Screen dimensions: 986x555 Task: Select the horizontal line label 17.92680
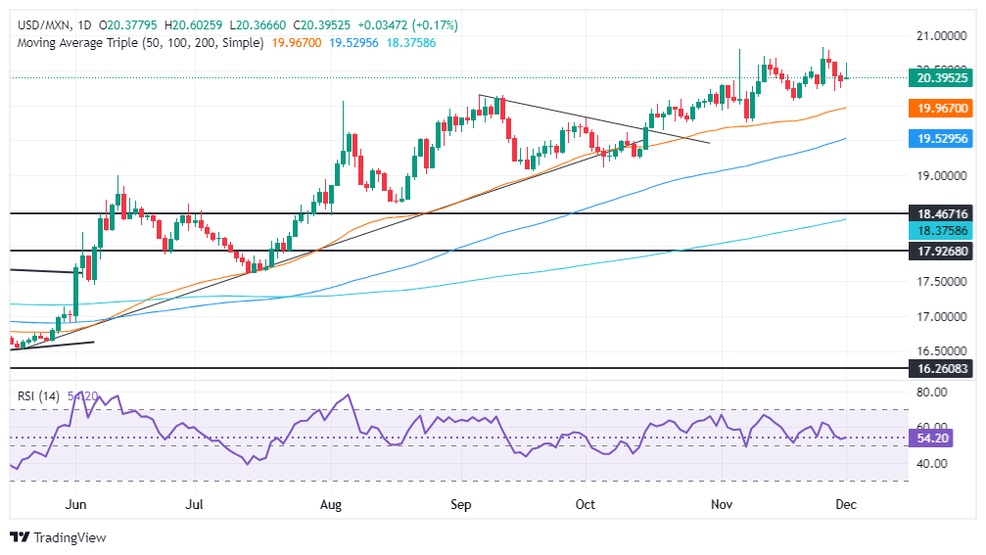[941, 252]
